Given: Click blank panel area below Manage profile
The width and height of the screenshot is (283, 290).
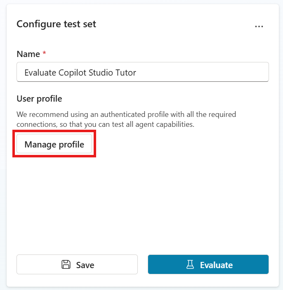Looking at the screenshot, I should click(140, 198).
